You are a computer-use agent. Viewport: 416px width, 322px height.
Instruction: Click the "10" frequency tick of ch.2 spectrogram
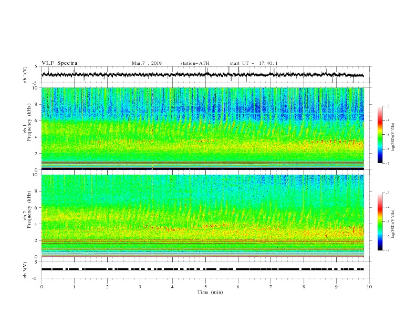pos(36,175)
